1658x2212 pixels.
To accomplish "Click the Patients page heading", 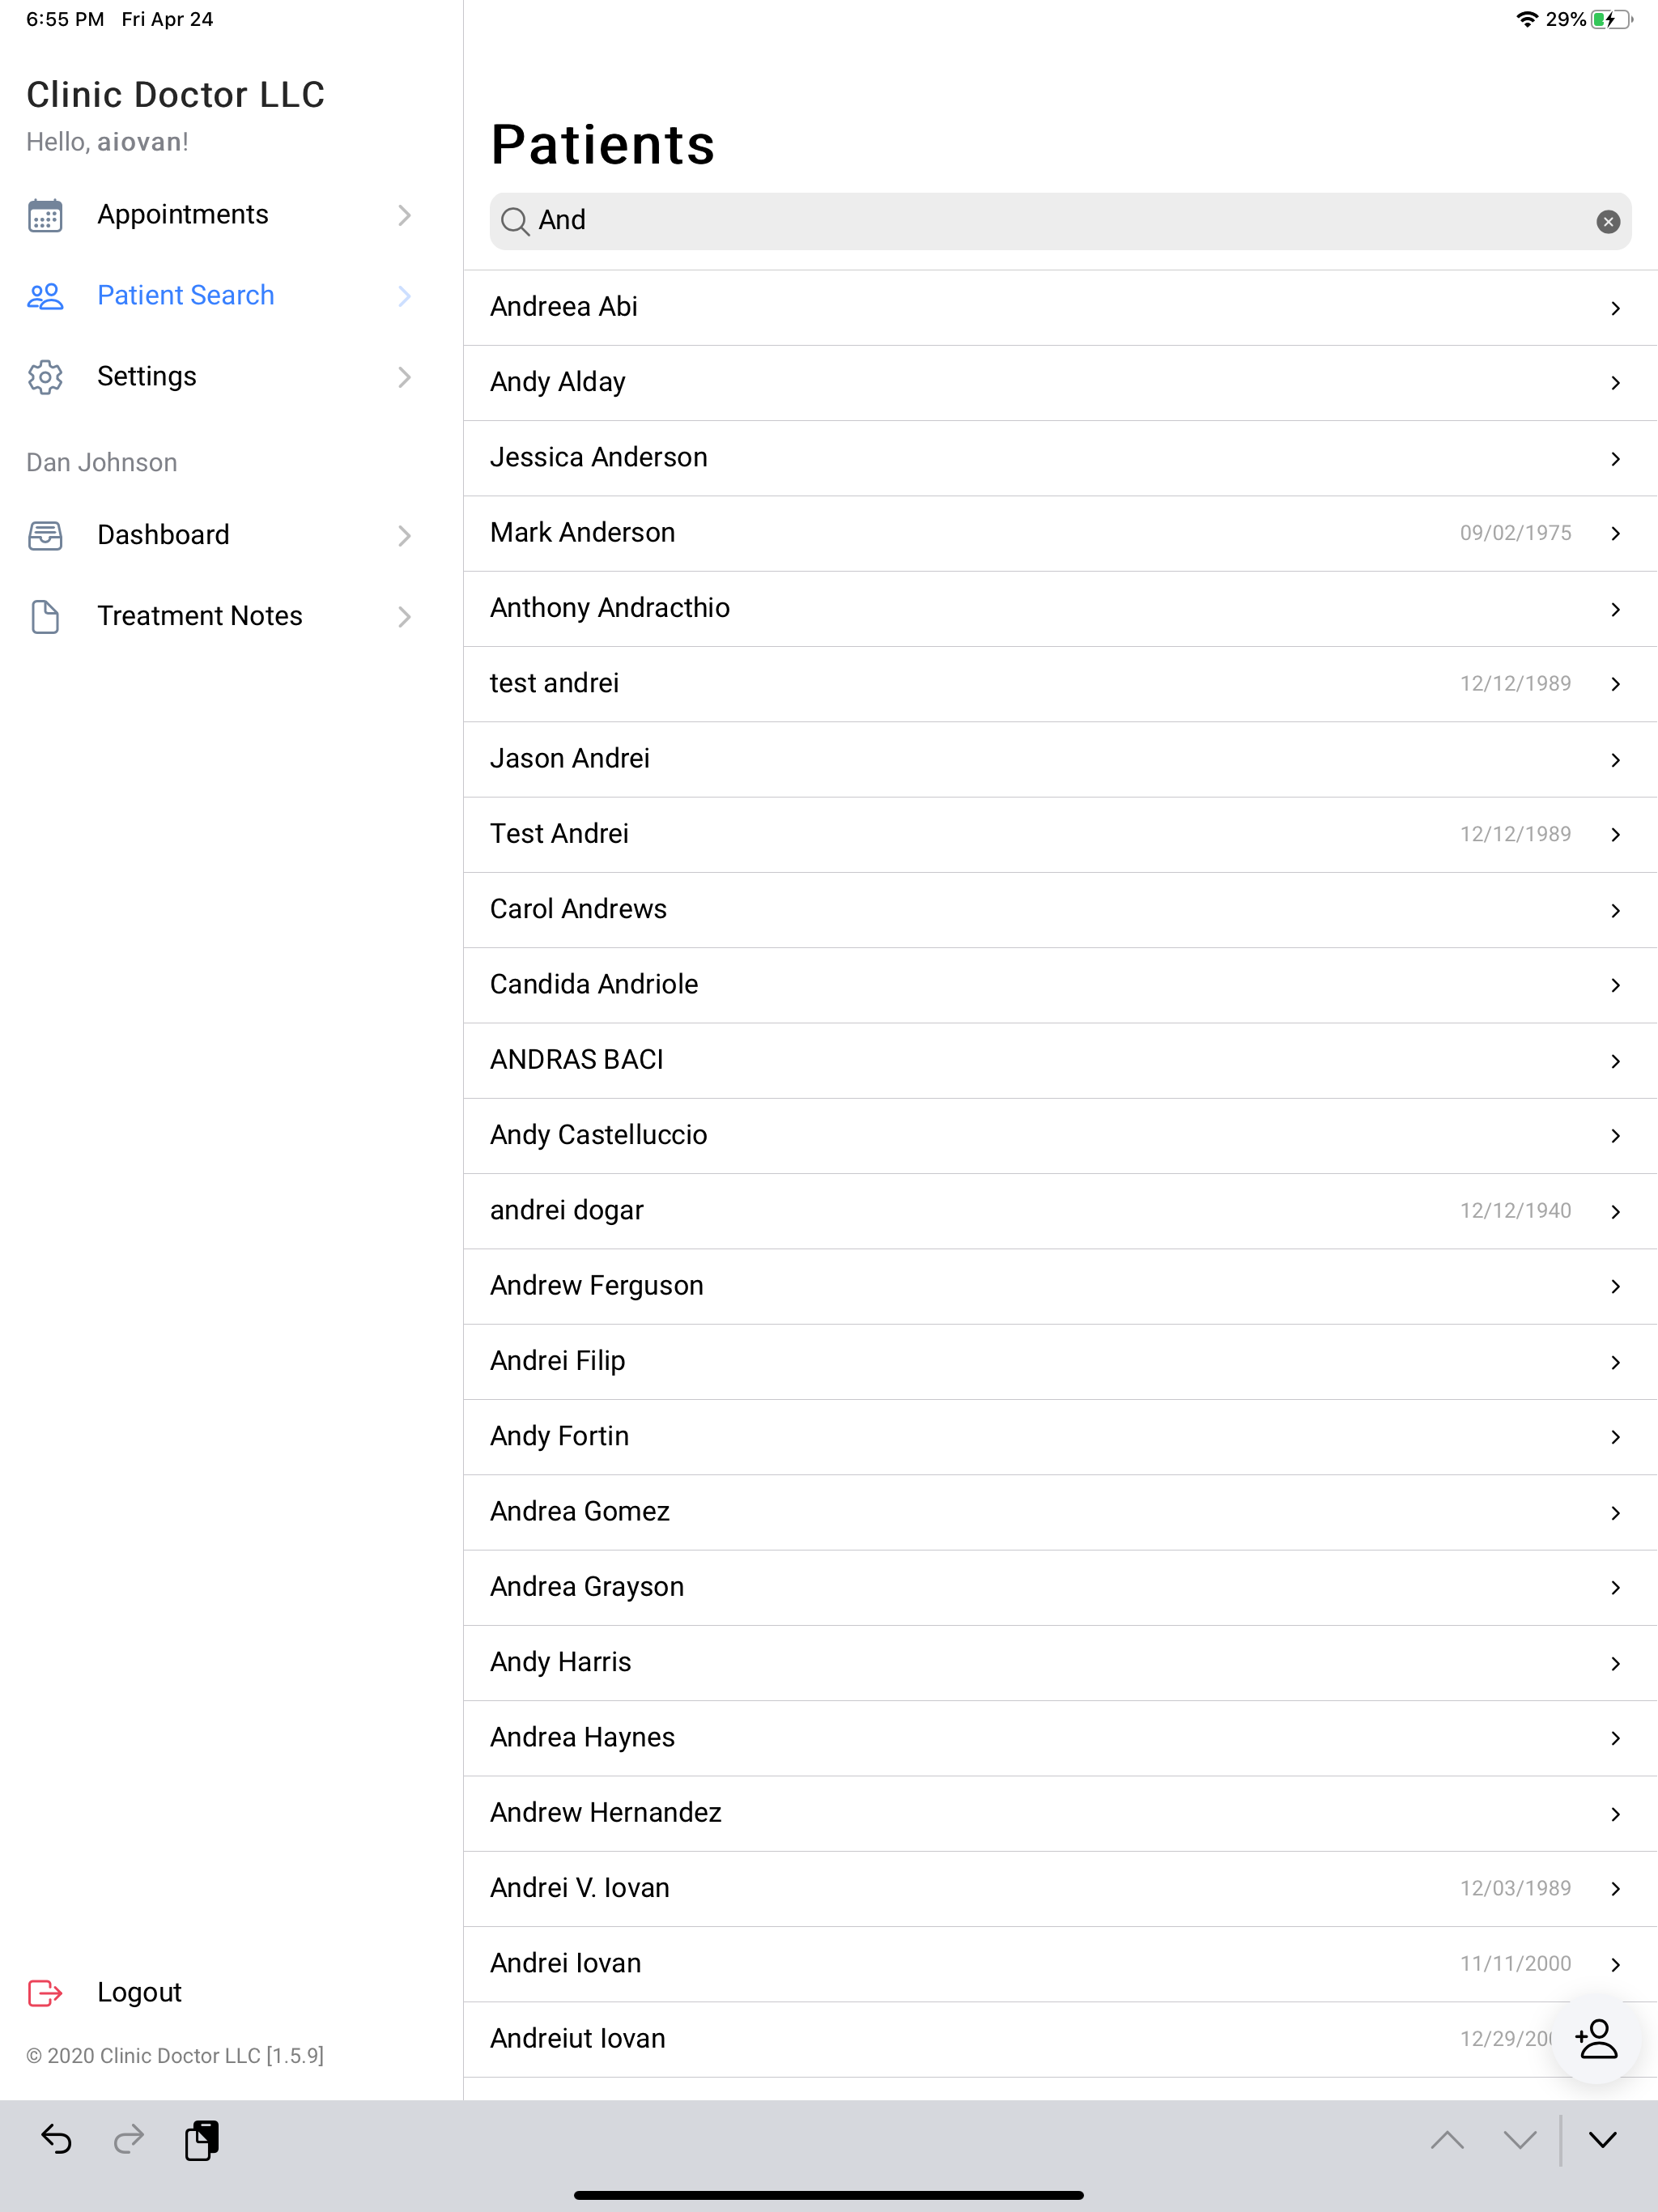I will [603, 145].
